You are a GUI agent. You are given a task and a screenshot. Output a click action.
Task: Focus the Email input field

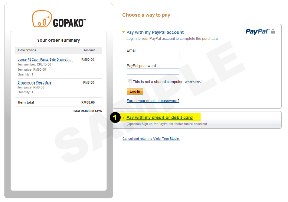[153, 56]
